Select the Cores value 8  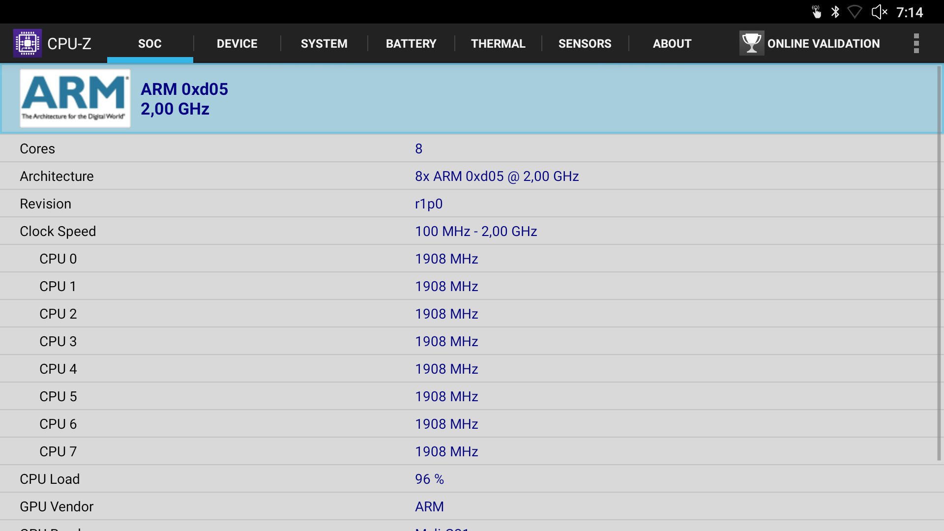click(418, 148)
